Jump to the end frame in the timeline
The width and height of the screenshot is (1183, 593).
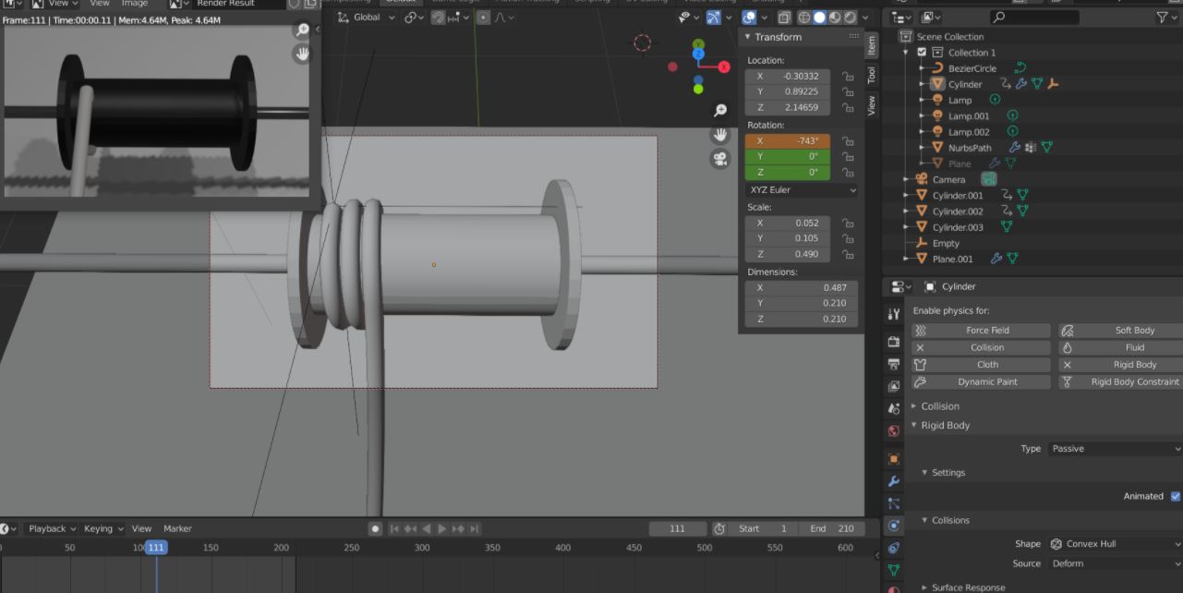pos(474,527)
